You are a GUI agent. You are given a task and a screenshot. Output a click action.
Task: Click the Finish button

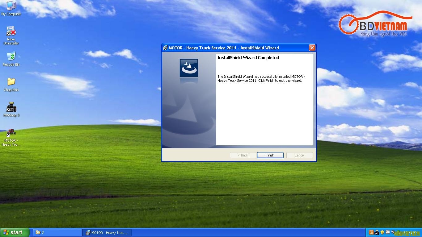[x=270, y=155]
